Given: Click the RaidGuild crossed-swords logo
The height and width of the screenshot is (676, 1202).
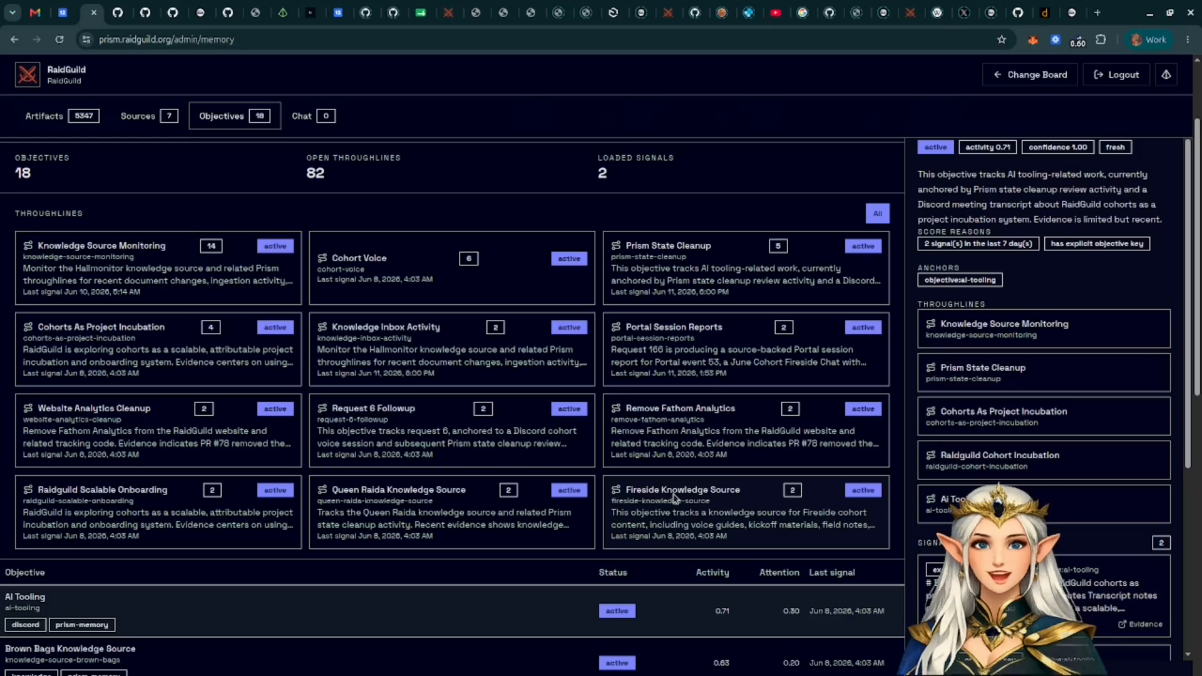Looking at the screenshot, I should click(28, 74).
